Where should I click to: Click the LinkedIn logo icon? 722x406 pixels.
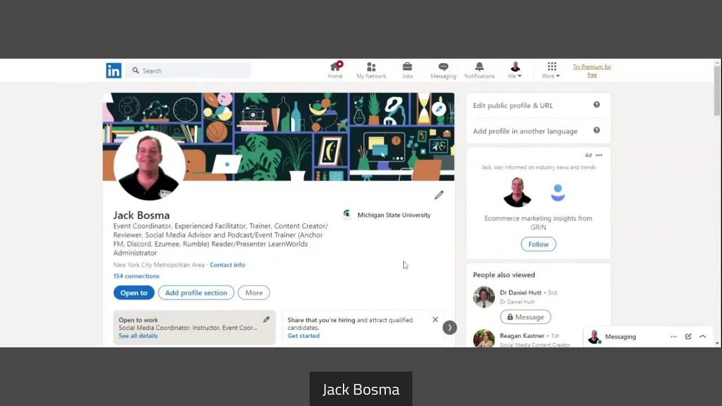click(113, 70)
